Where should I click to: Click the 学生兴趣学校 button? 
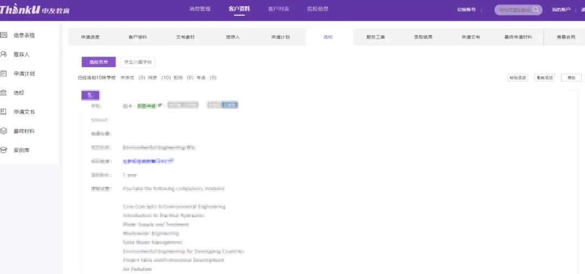pyautogui.click(x=138, y=62)
